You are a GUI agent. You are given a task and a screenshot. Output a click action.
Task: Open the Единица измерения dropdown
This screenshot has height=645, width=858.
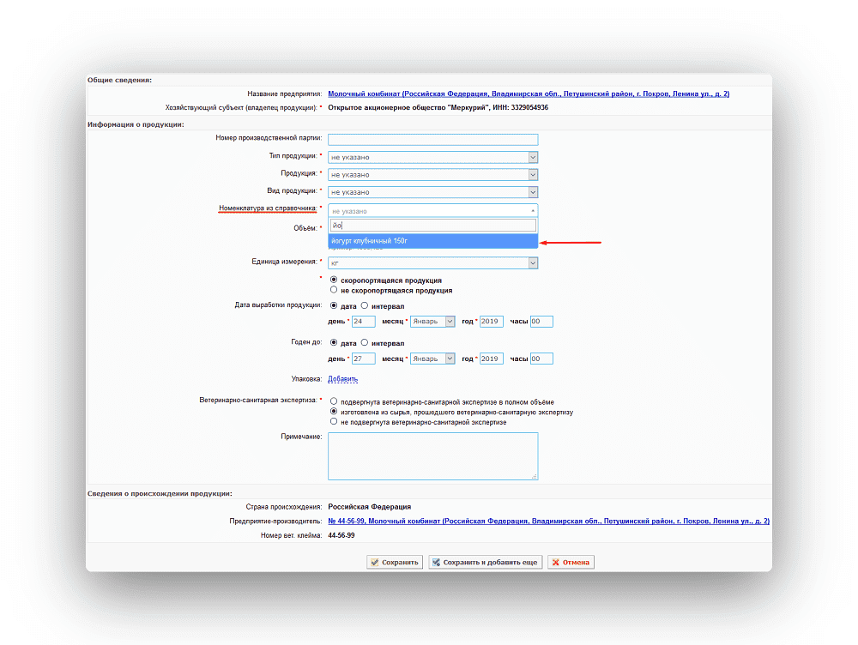pyautogui.click(x=432, y=263)
